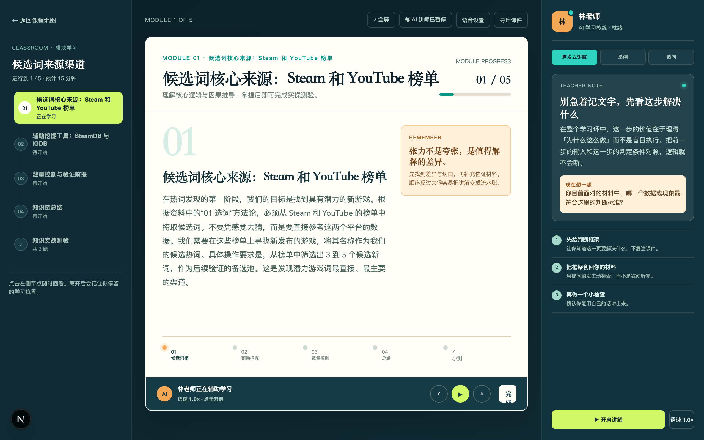The height and width of the screenshot is (440, 704).
Task: Click the step 3 number badge
Action: tap(557, 295)
